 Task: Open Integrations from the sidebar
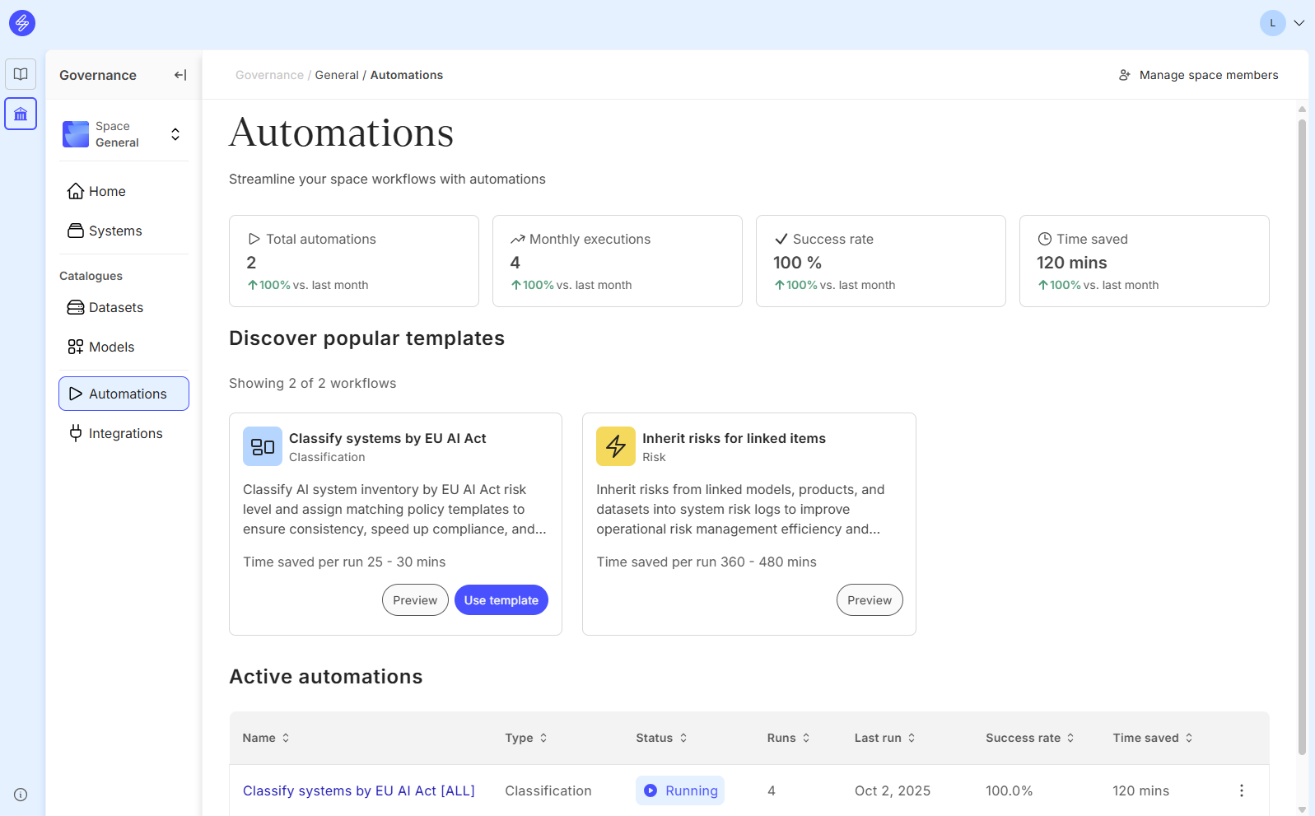pos(125,433)
